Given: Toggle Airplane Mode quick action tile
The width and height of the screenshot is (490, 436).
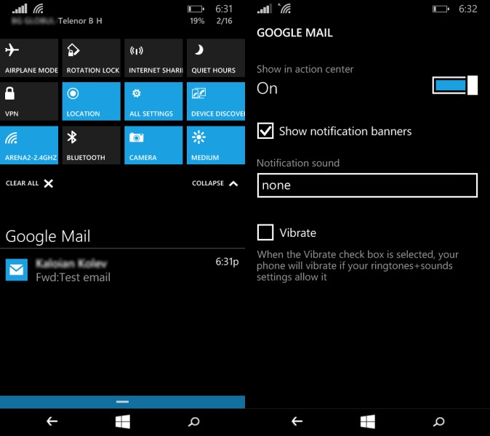Looking at the screenshot, I should click(x=29, y=58).
